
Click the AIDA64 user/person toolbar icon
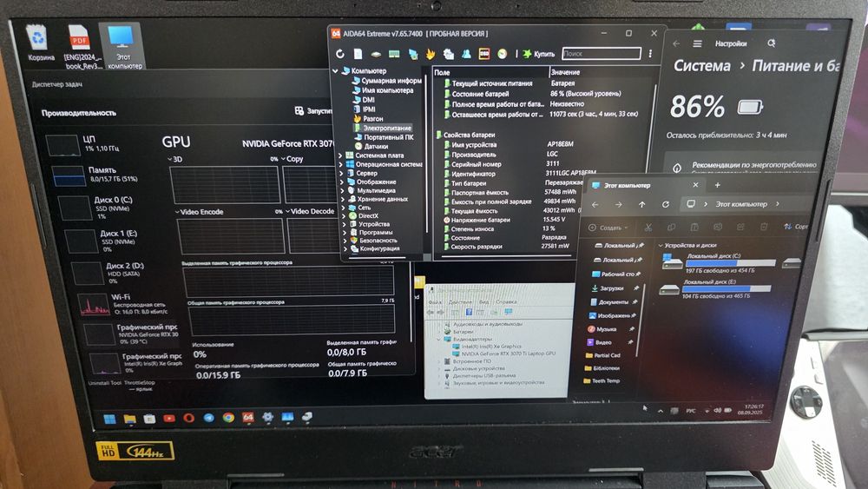(x=466, y=54)
